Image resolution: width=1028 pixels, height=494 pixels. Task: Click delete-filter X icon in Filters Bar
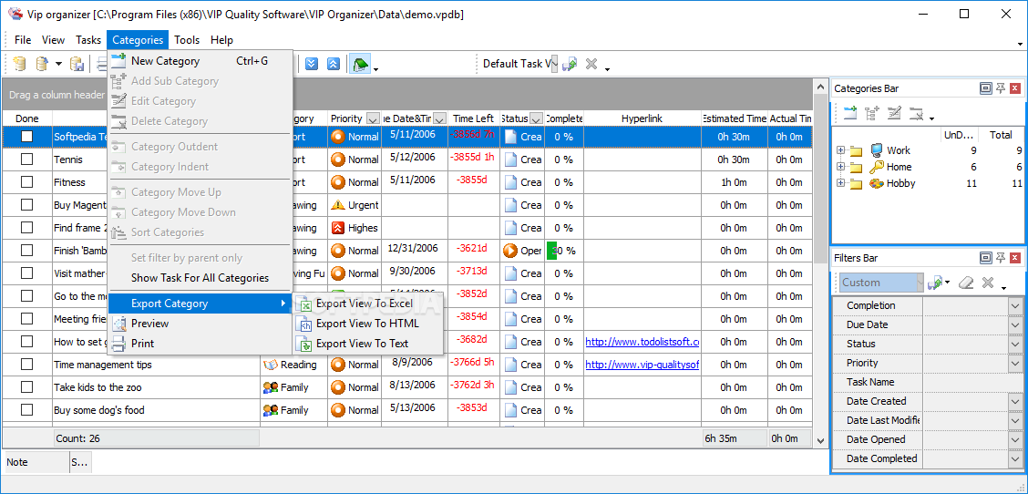pyautogui.click(x=988, y=283)
